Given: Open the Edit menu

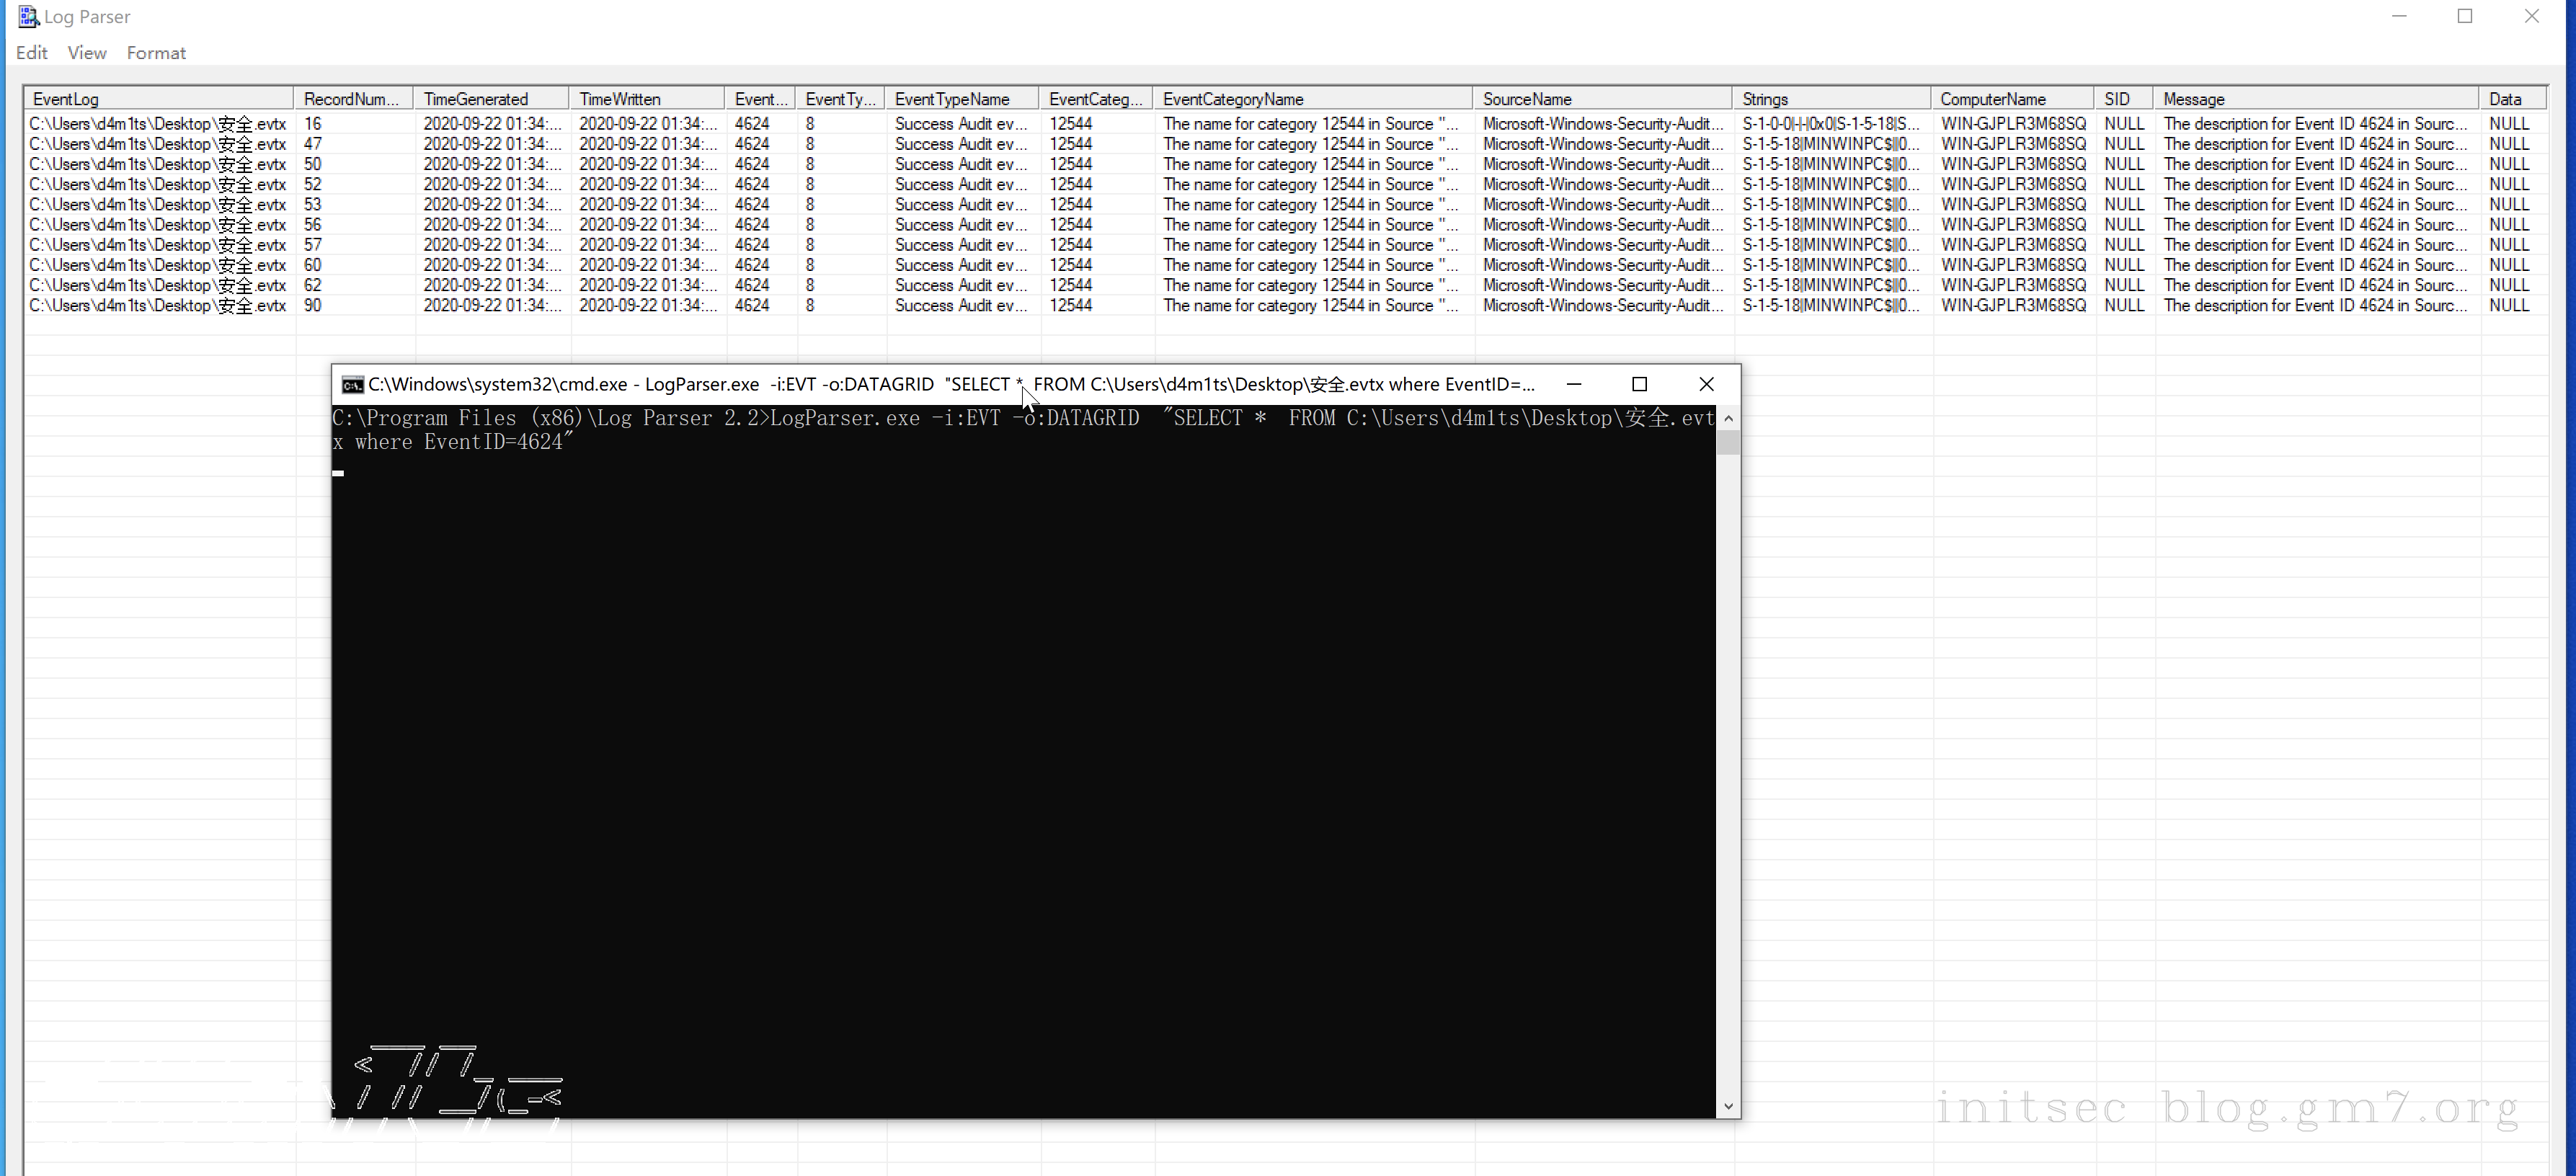Looking at the screenshot, I should (32, 53).
